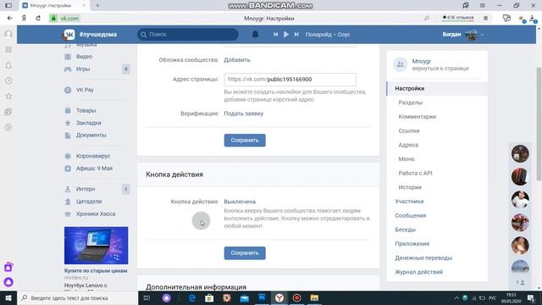542x305 pixels.
Task: Select Истории in settings menu
Action: [x=410, y=187]
